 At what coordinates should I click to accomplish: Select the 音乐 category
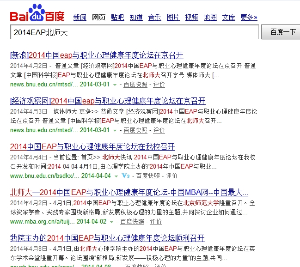(x=155, y=18)
